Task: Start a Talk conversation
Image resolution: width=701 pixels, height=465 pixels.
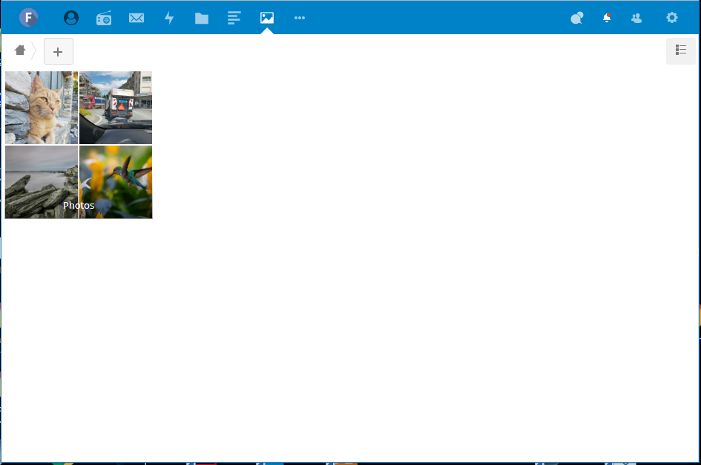Action: pyautogui.click(x=577, y=17)
